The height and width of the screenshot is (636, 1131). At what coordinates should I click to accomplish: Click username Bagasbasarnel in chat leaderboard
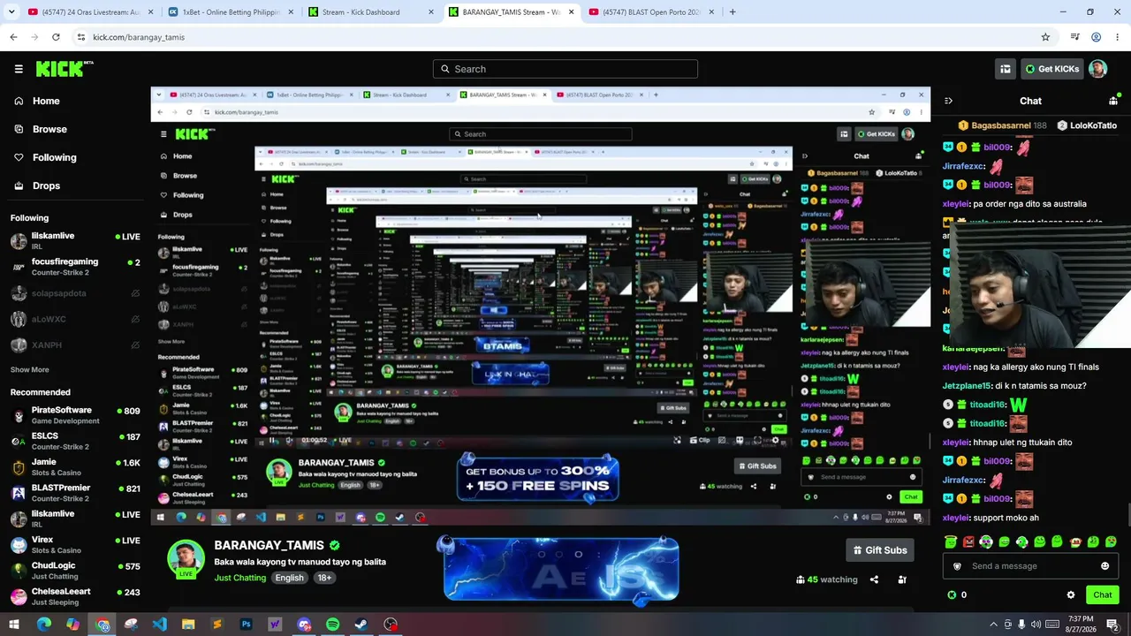[1001, 125]
